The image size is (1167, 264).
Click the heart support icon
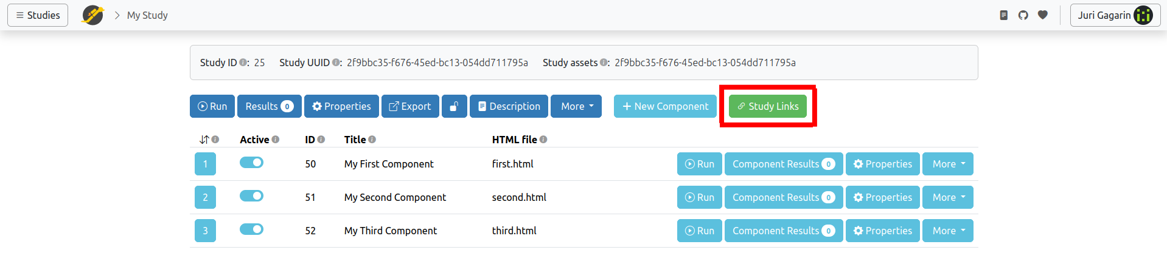[1043, 15]
